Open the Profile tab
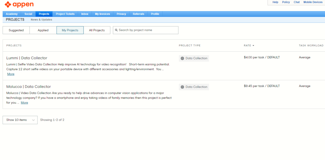325x160 pixels. click(x=155, y=14)
